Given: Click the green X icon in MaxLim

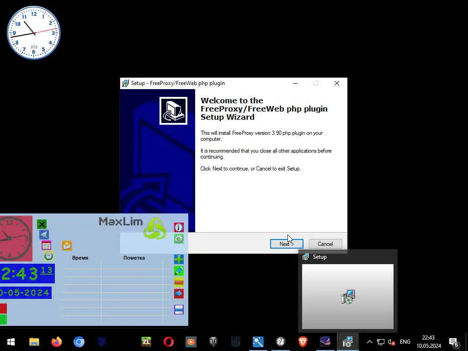Looking at the screenshot, I should pyautogui.click(x=42, y=224).
